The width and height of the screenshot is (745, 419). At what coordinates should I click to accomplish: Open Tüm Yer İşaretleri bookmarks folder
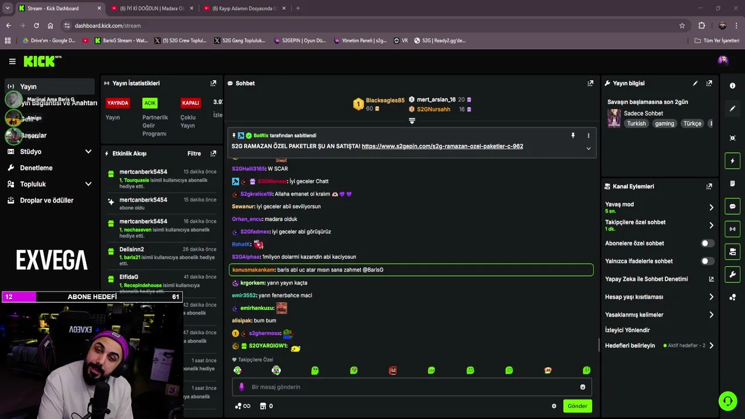point(717,41)
